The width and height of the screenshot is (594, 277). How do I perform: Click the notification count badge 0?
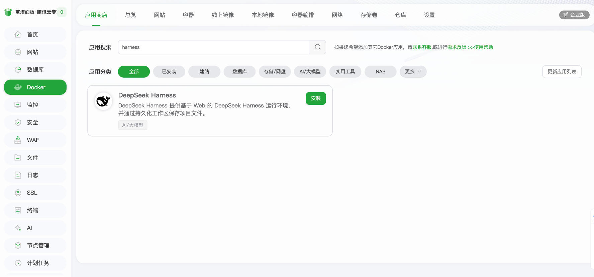(62, 12)
